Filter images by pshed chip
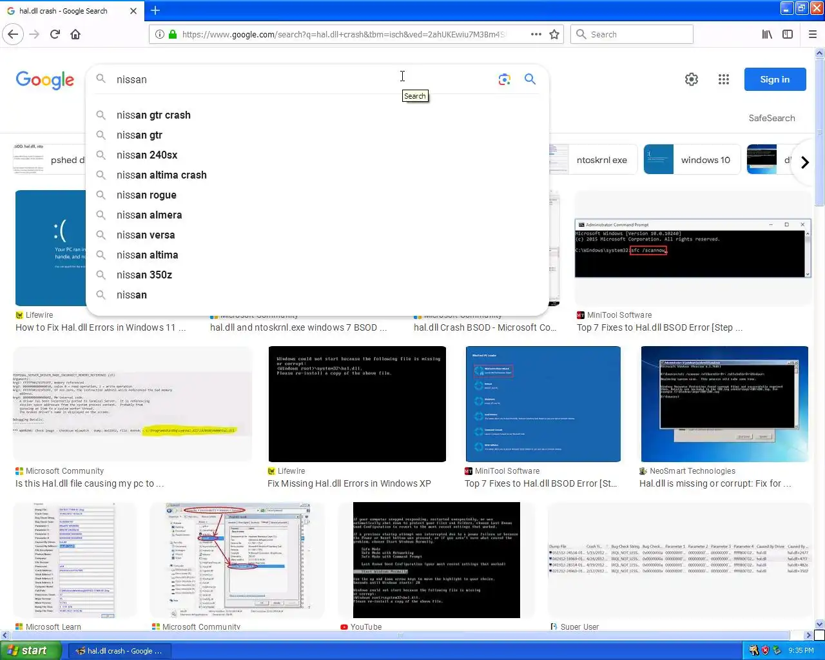Screen dimensions: 825x660 [49, 160]
